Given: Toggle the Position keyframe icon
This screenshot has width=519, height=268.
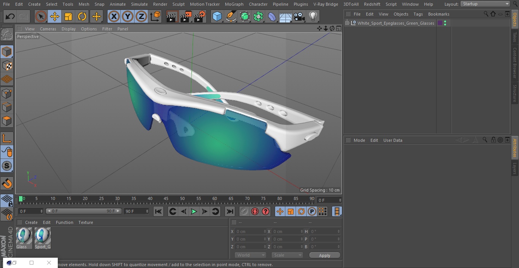Looking at the screenshot, I should 280,211.
